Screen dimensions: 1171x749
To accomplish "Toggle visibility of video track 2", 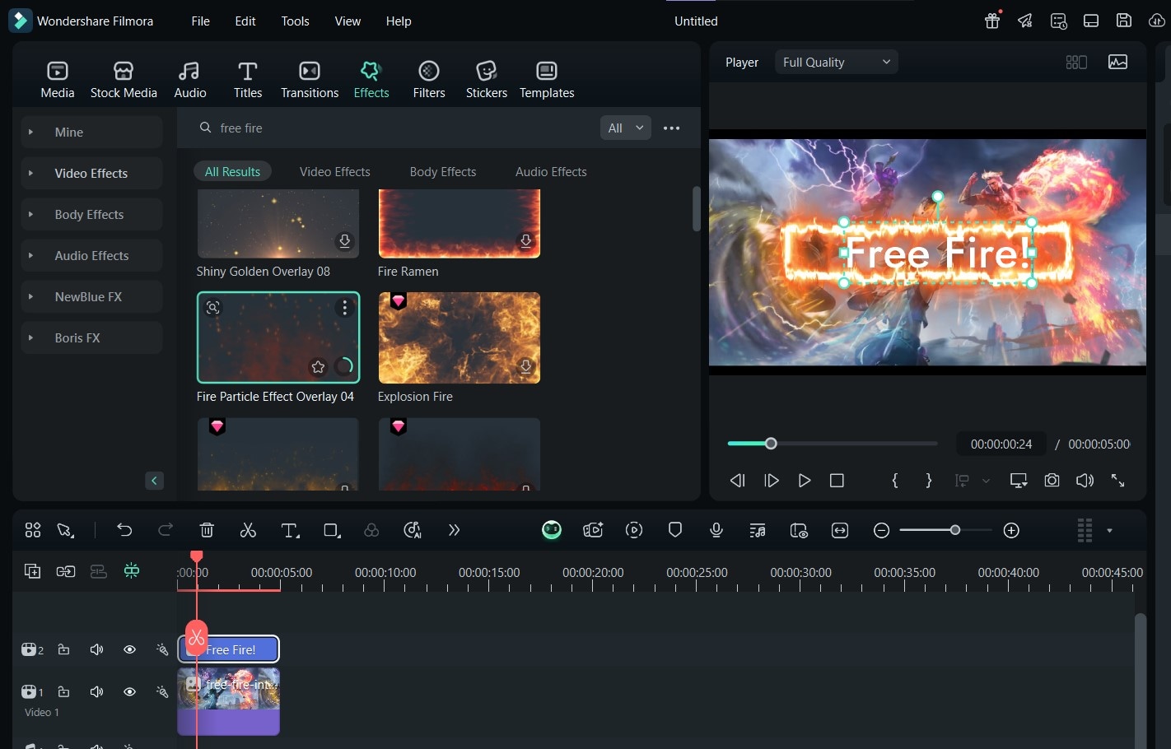I will pos(129,649).
